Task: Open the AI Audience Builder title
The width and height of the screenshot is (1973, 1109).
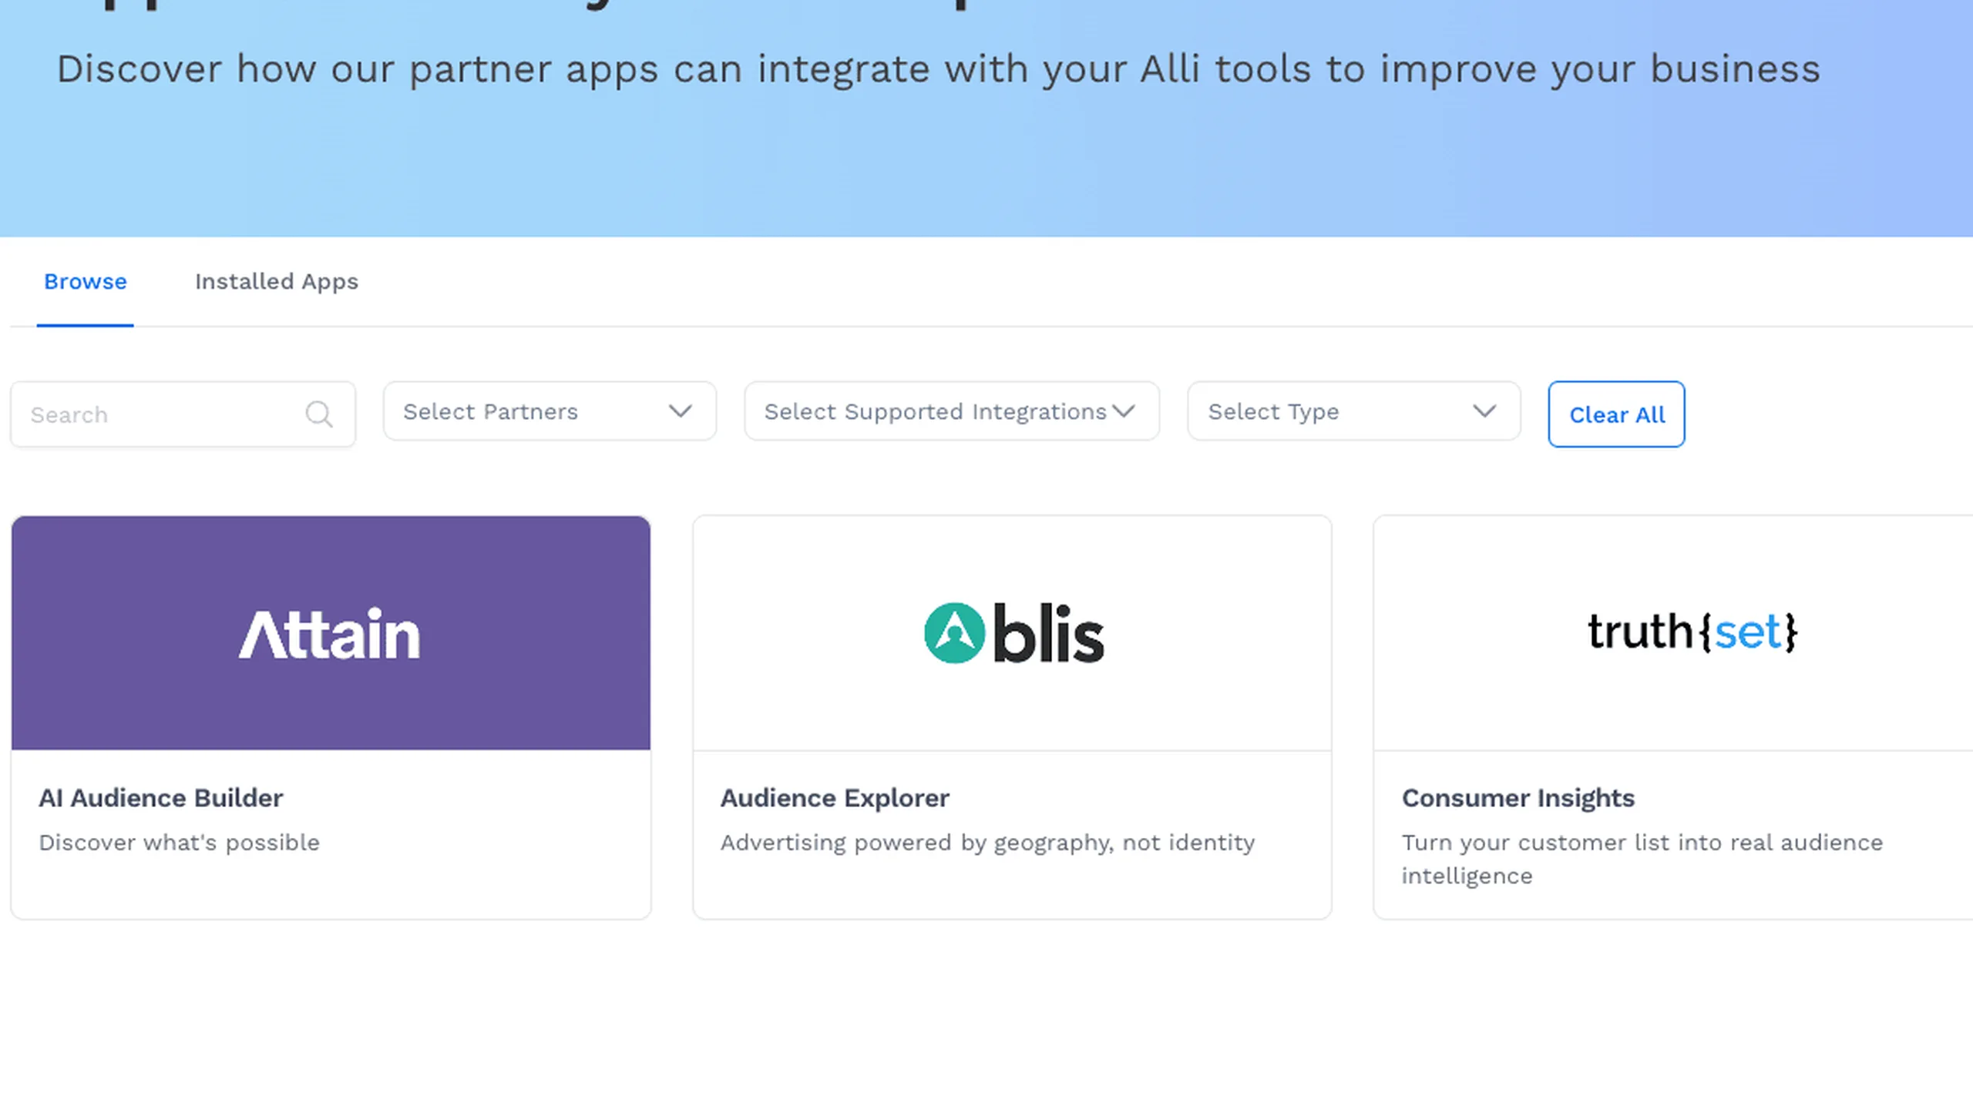Action: click(x=161, y=798)
